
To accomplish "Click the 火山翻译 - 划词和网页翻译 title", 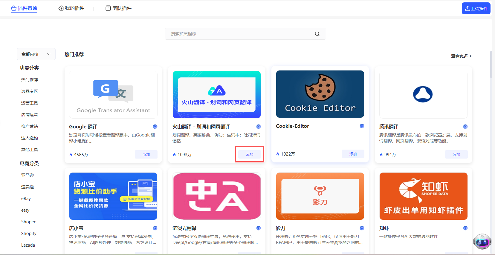I will 201,127.
